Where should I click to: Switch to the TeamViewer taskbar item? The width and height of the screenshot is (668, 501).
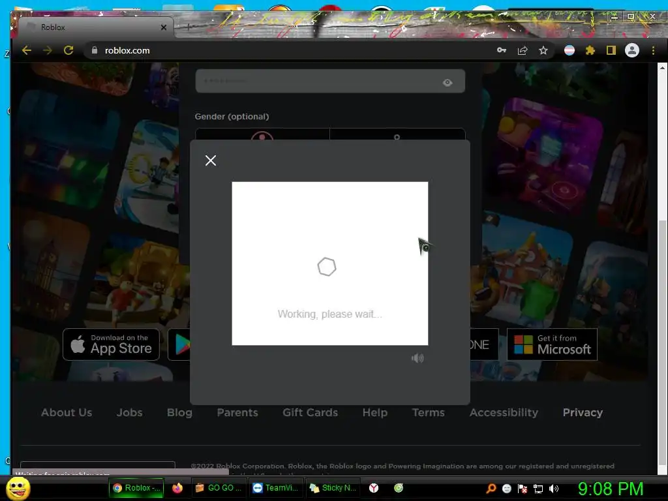coord(276,488)
